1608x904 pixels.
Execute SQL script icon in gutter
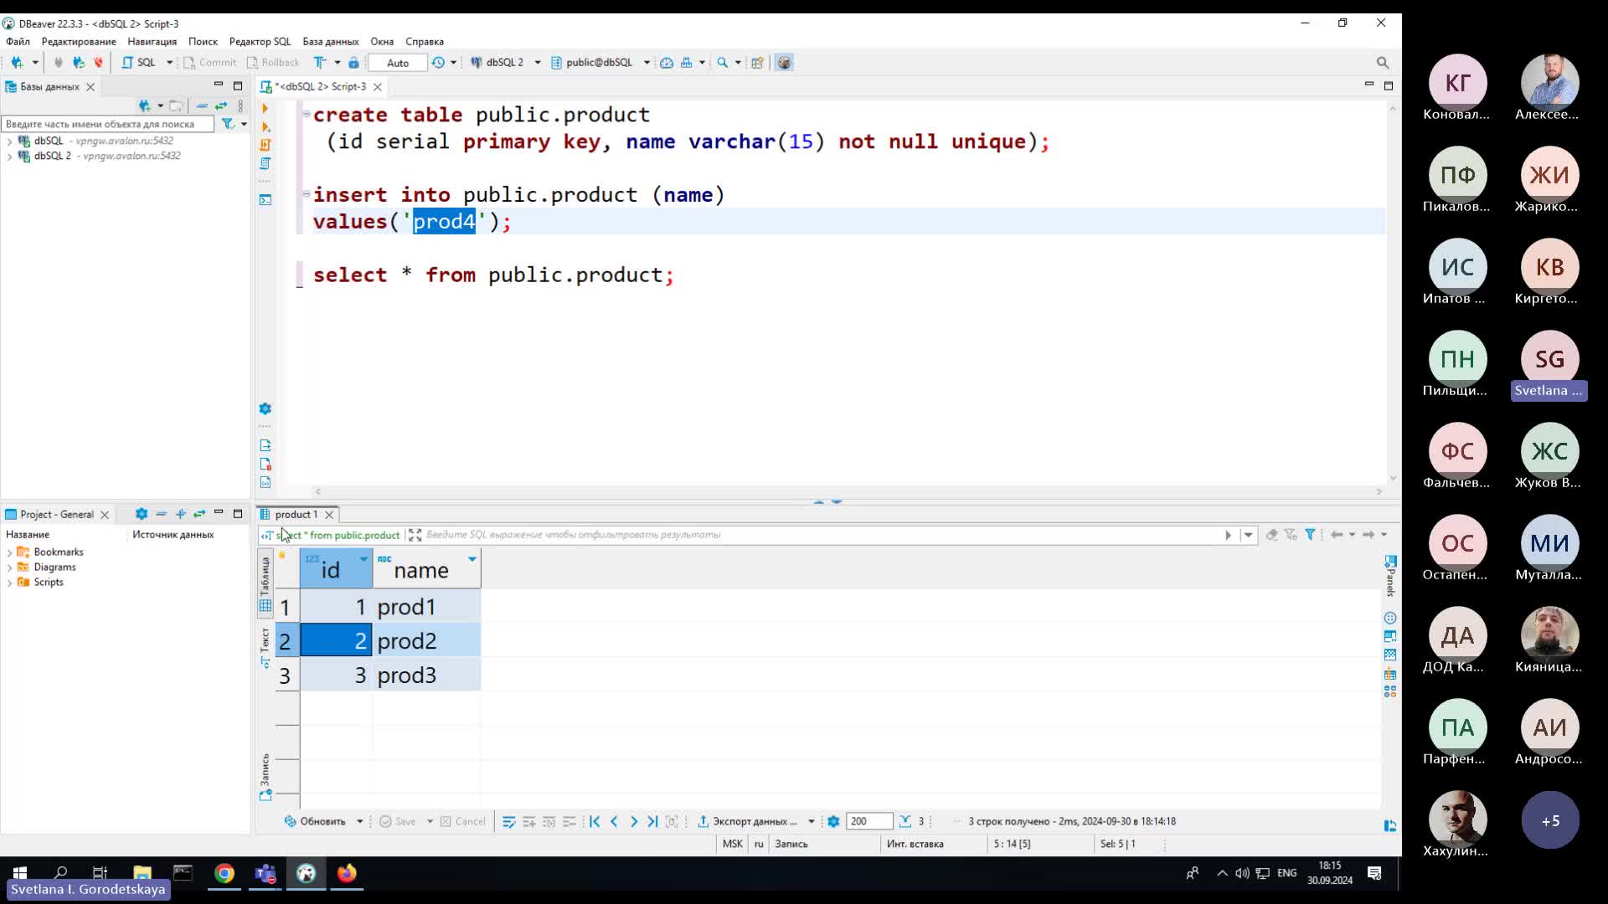tap(265, 145)
